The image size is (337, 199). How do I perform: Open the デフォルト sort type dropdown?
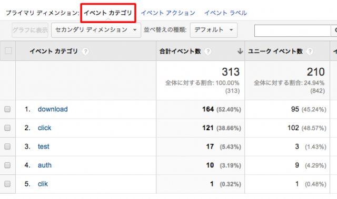214,30
